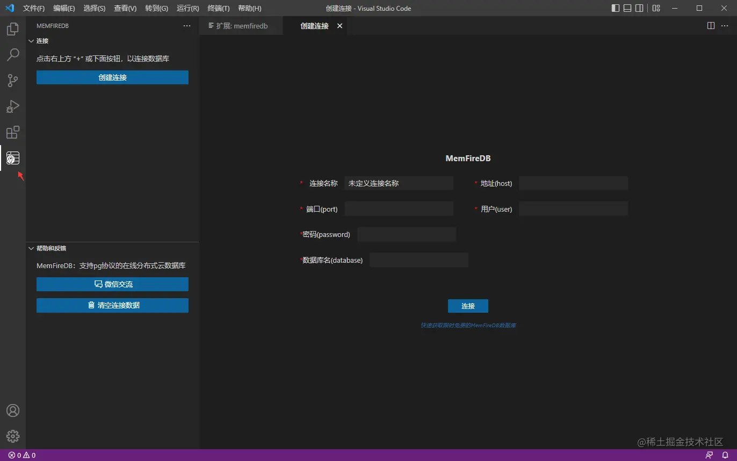Focus the 数据库名(database) input field
This screenshot has width=737, height=461.
click(419, 260)
